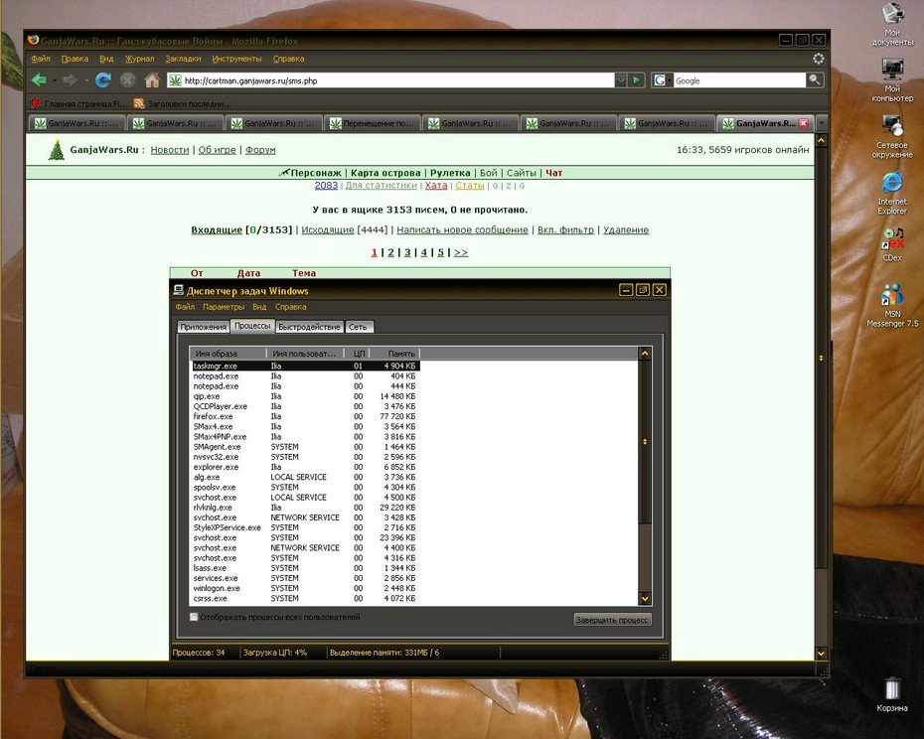Open the Файл menu in Firefox
Image resolution: width=924 pixels, height=739 pixels.
(x=41, y=59)
